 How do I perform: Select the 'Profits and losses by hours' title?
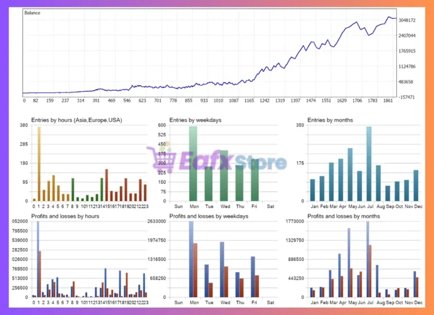(x=65, y=216)
